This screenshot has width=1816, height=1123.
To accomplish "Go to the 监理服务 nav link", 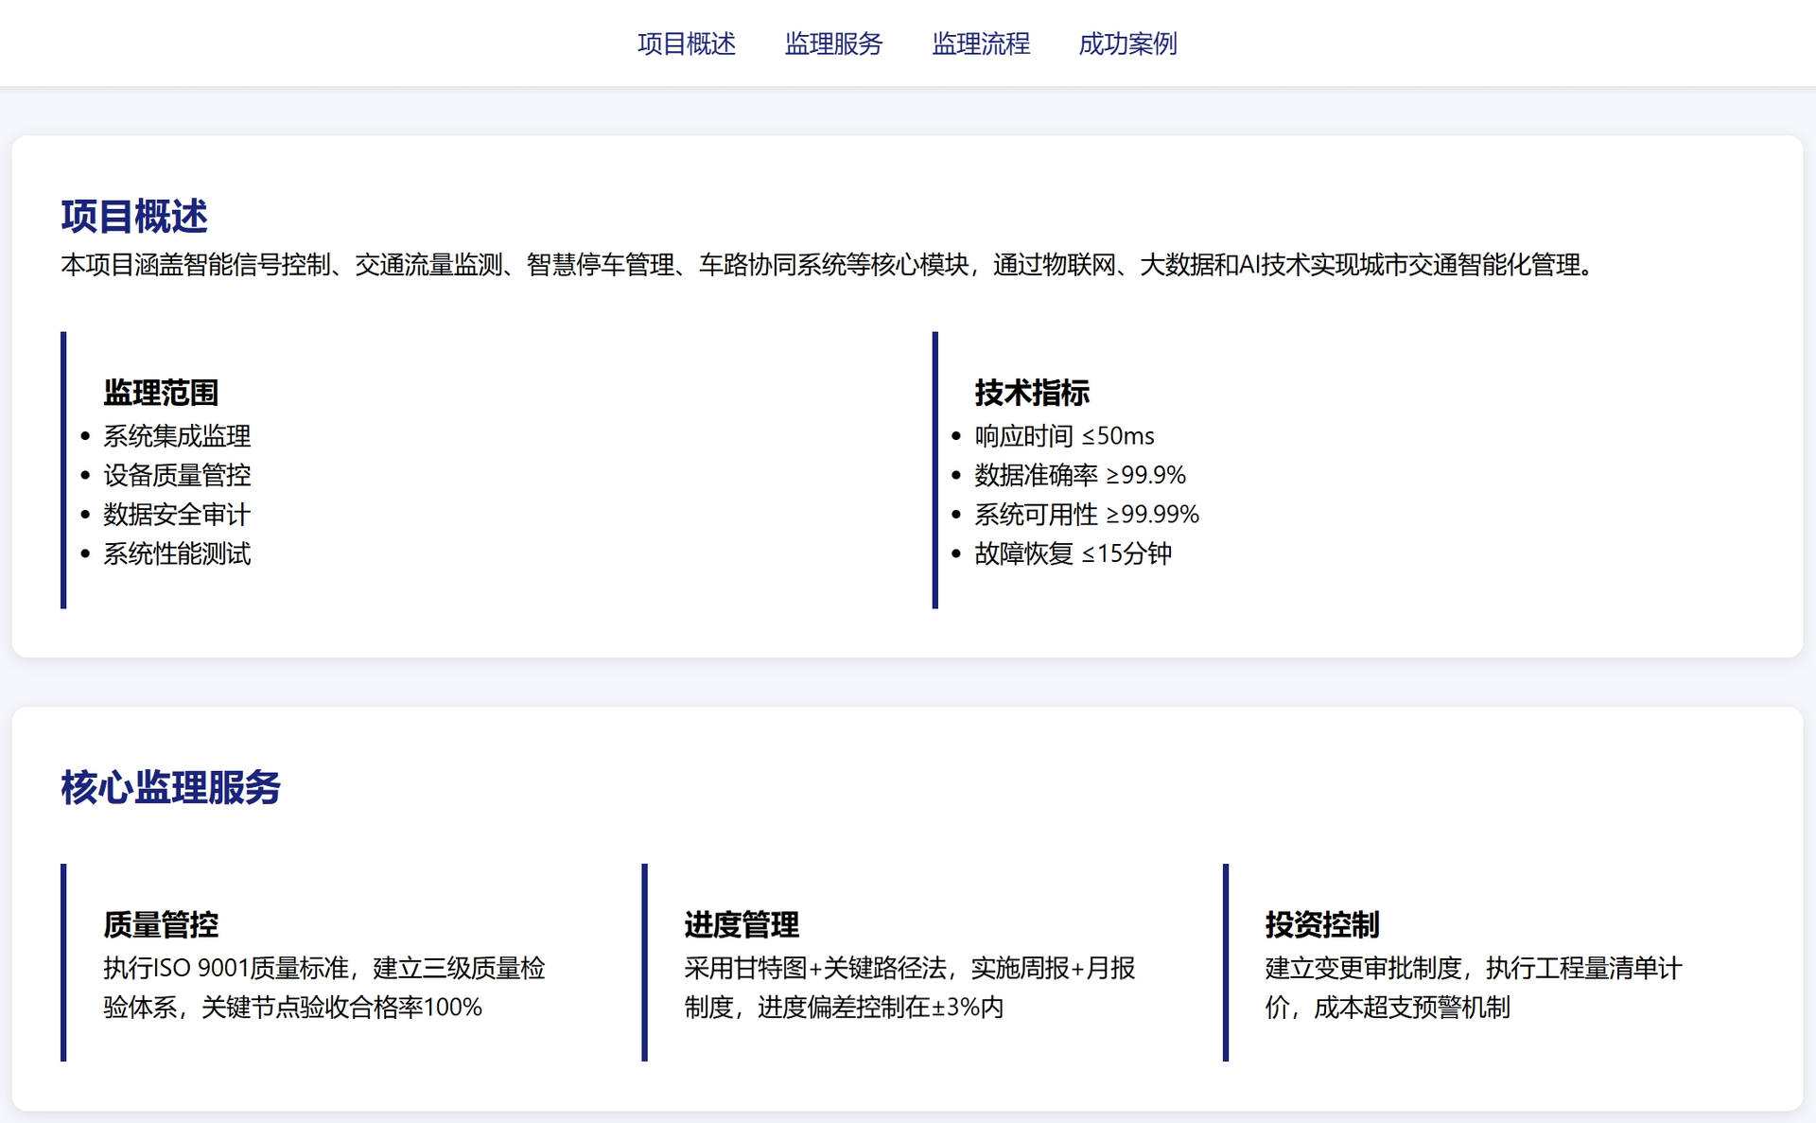I will 833,44.
